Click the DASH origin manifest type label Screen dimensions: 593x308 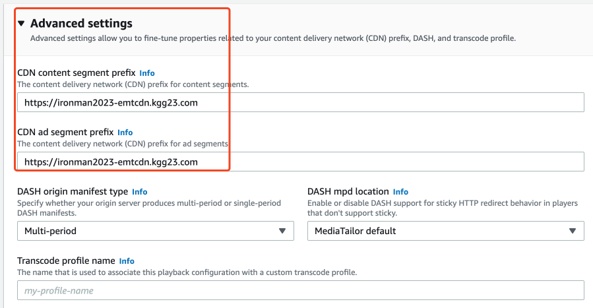pos(73,191)
